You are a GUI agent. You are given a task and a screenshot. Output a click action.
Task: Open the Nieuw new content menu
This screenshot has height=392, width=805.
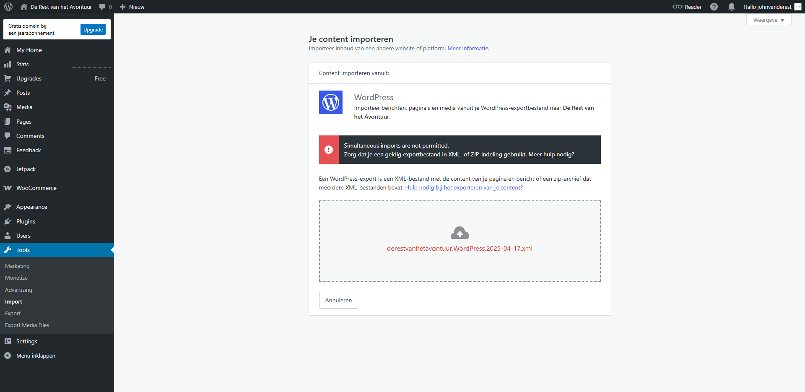pyautogui.click(x=132, y=7)
